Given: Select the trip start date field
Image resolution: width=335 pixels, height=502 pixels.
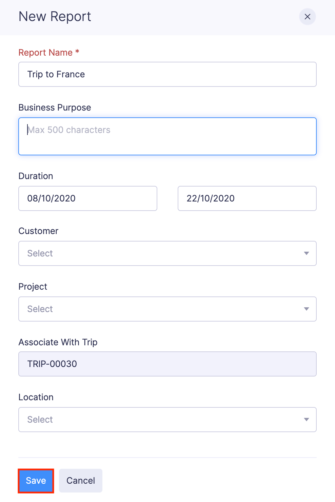Looking at the screenshot, I should (x=87, y=198).
